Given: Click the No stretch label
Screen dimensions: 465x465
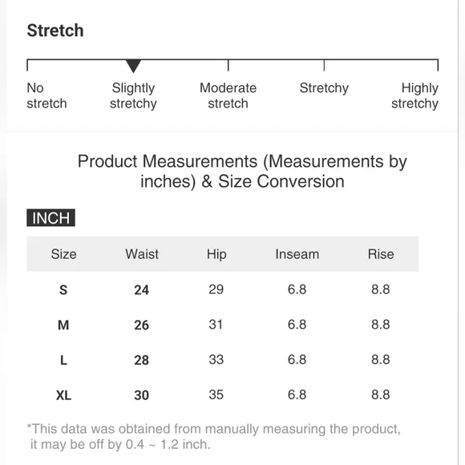Looking at the screenshot, I should [46, 95].
